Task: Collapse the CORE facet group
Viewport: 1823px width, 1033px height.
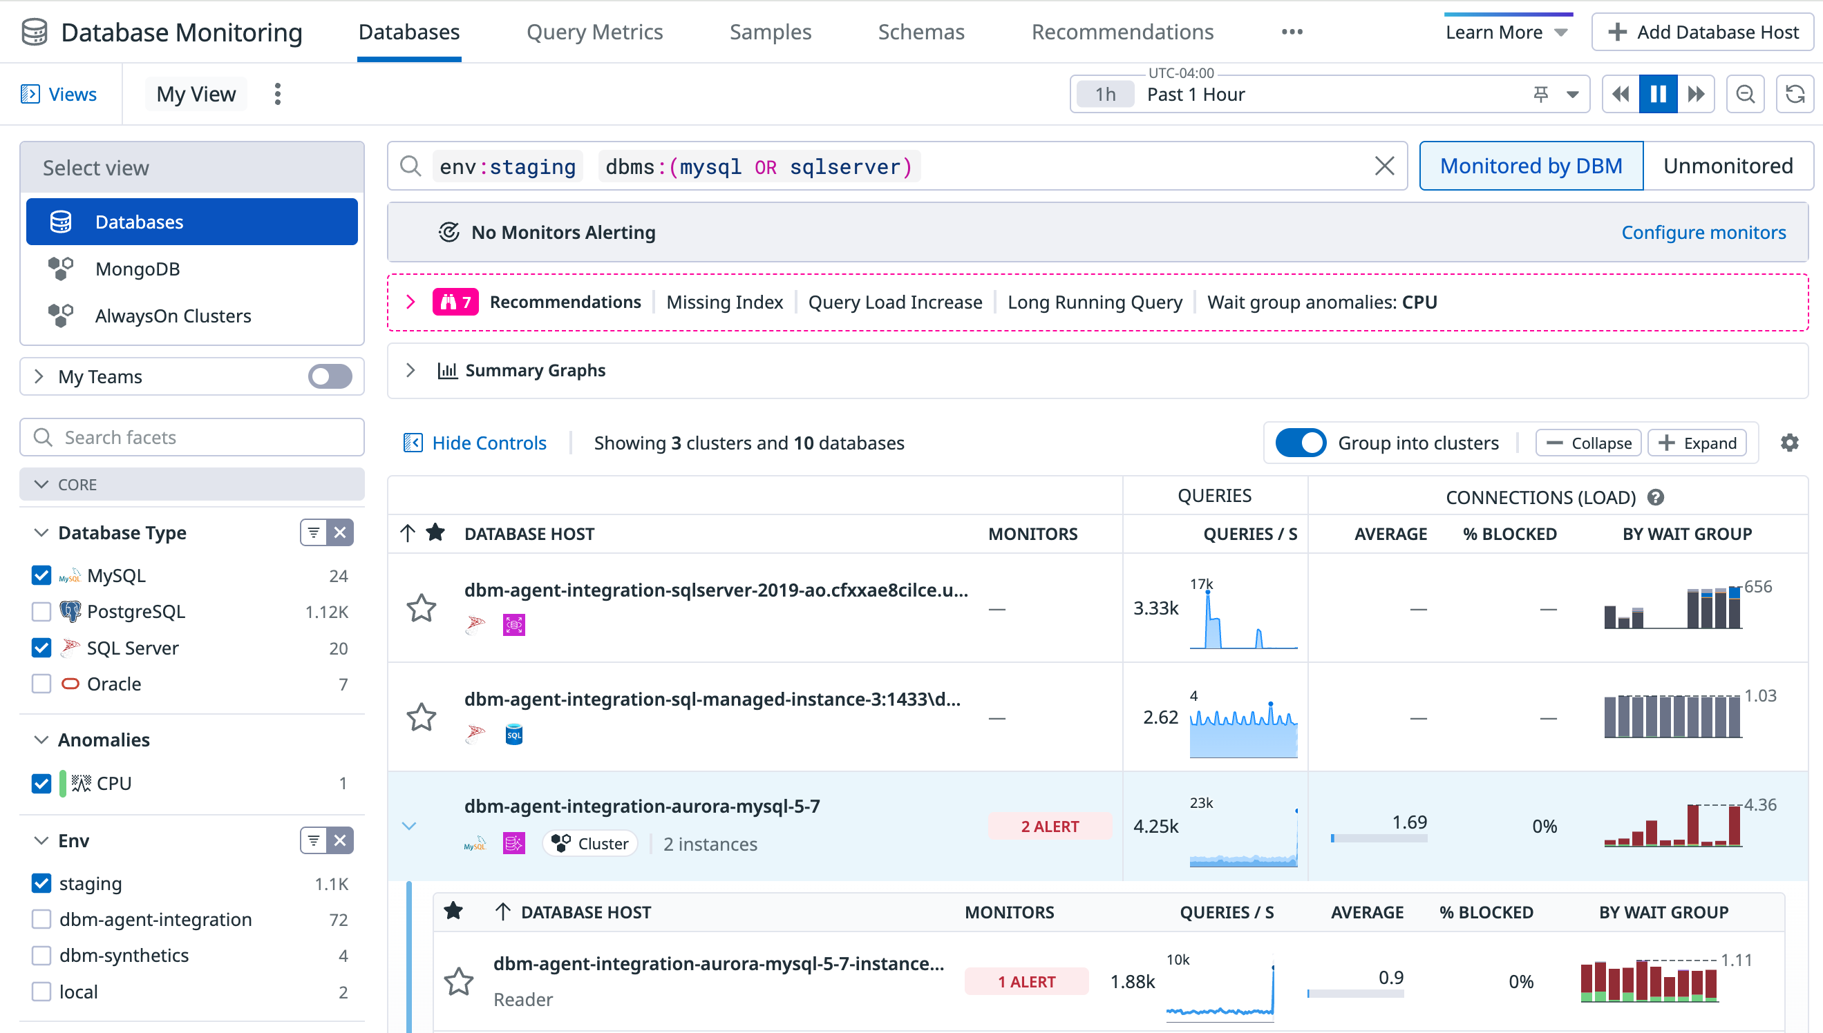Action: (x=41, y=485)
